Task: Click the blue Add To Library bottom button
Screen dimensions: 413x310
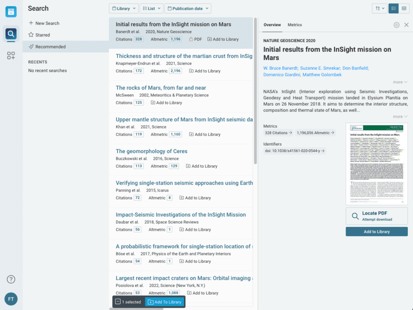Action: 165,302
